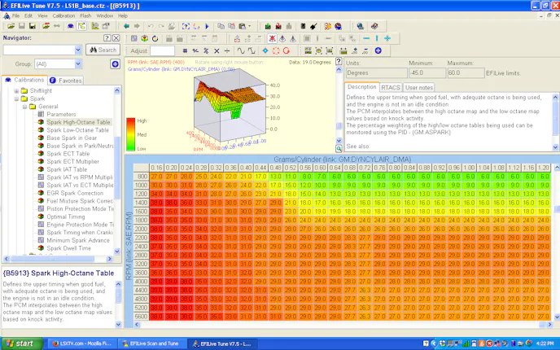Click the 3D cube icon beside Spark ECT Table

click(41, 153)
